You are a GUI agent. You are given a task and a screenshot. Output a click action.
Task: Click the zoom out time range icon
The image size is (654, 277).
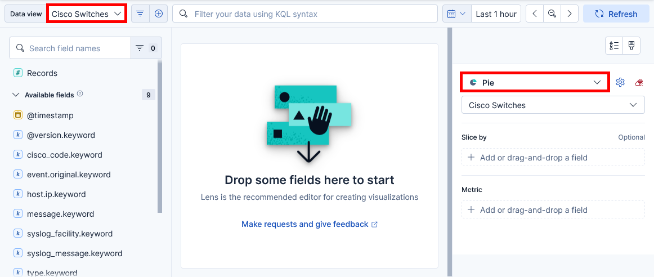552,14
